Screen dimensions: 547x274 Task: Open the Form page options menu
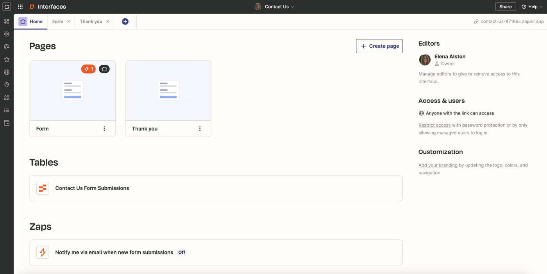tap(104, 129)
